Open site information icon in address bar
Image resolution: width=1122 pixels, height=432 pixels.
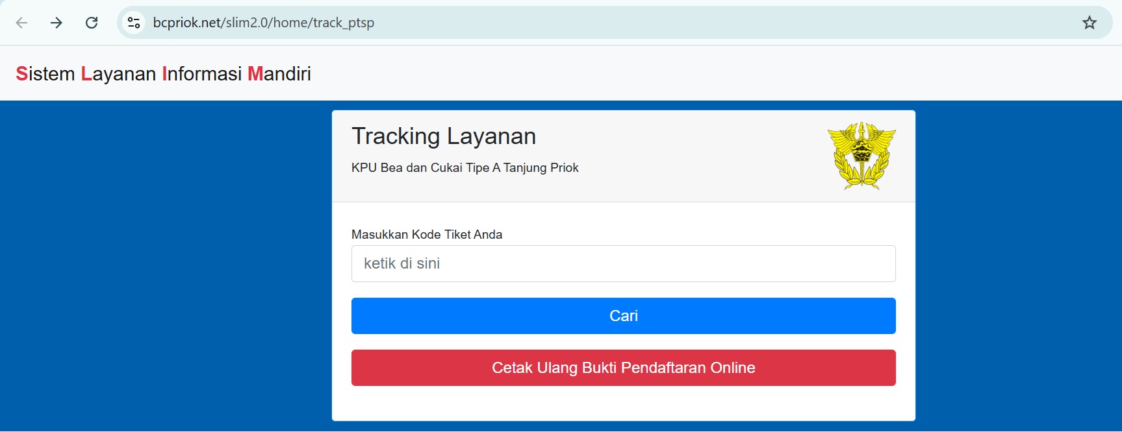tap(134, 23)
